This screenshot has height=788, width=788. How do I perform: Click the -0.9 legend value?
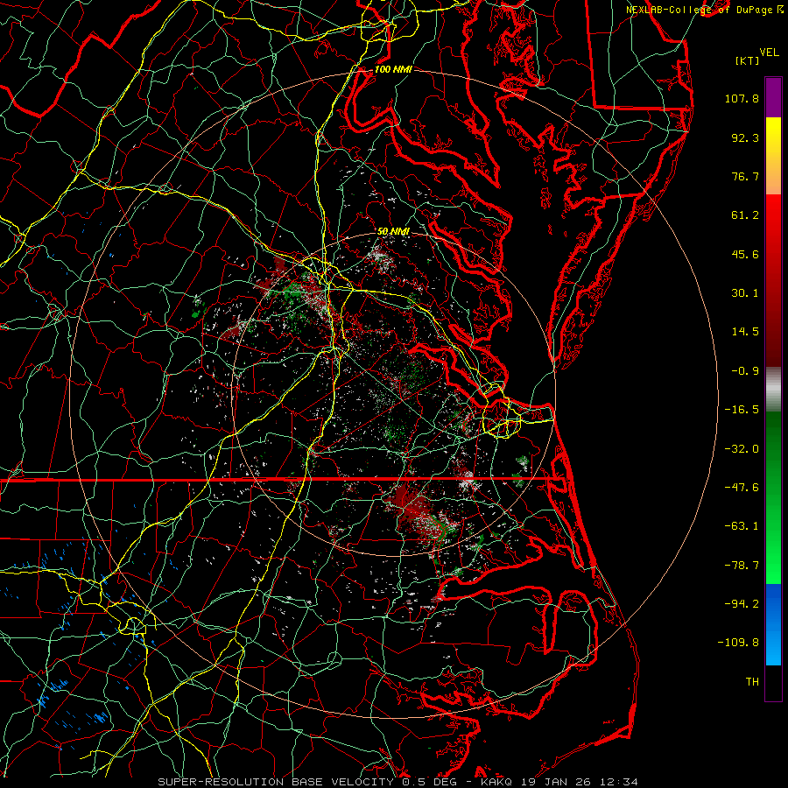pos(745,371)
